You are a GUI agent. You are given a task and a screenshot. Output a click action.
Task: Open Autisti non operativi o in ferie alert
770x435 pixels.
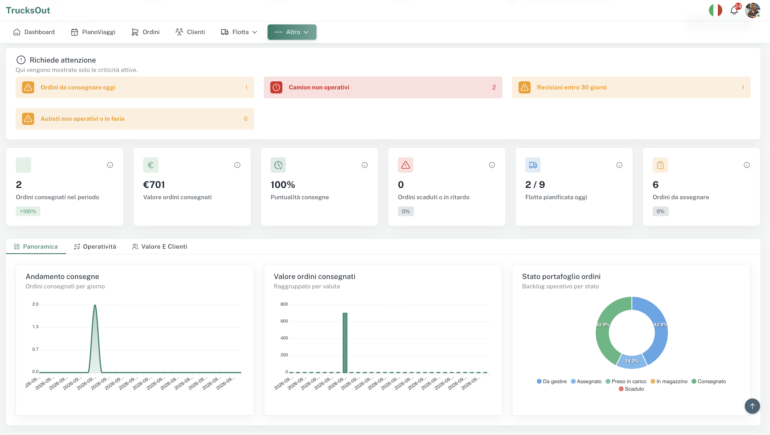click(x=135, y=119)
